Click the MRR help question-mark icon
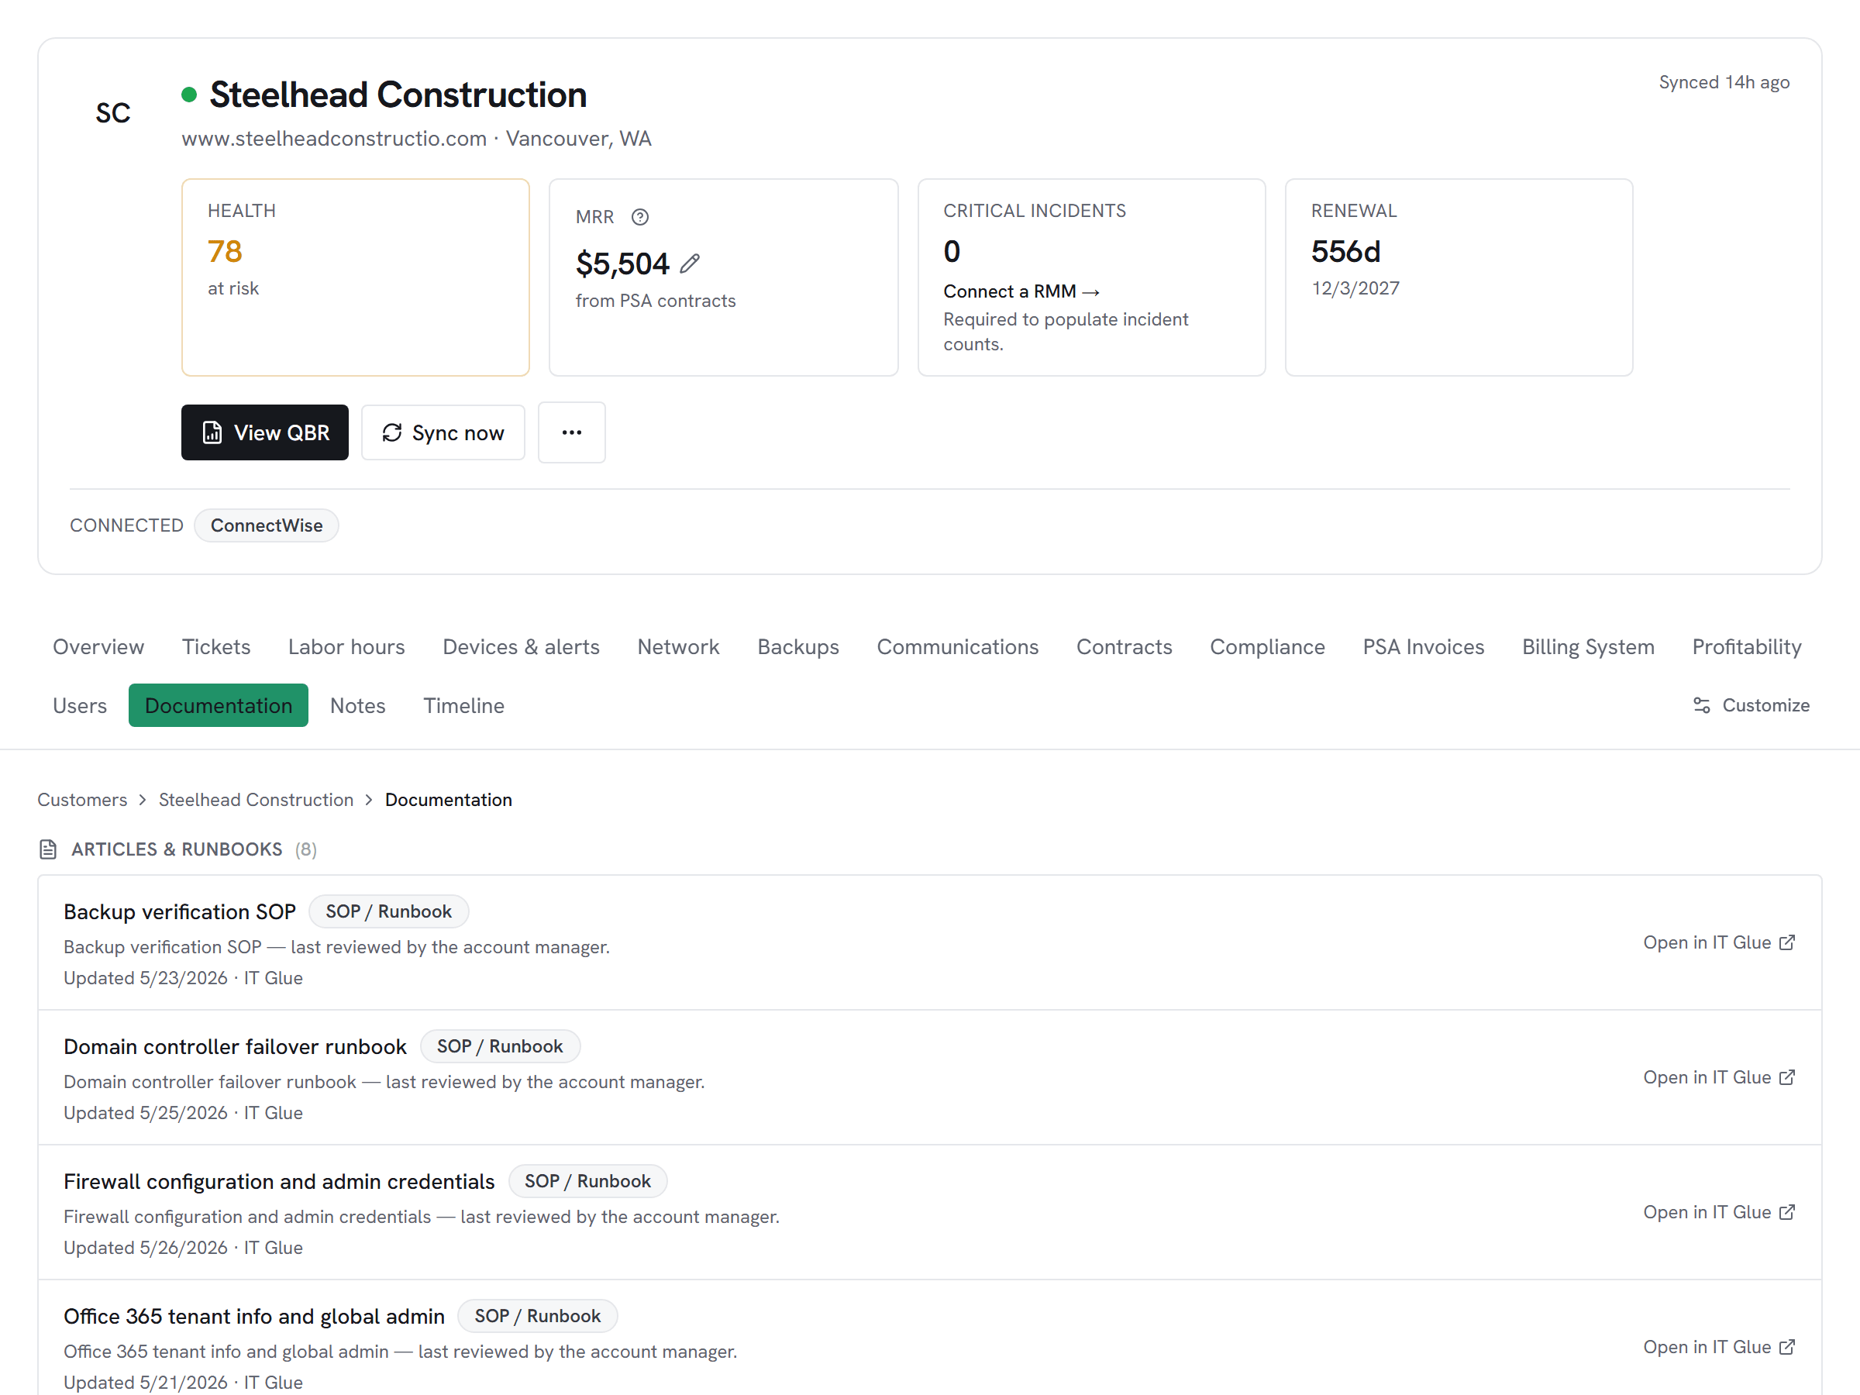The image size is (1860, 1395). (x=640, y=217)
